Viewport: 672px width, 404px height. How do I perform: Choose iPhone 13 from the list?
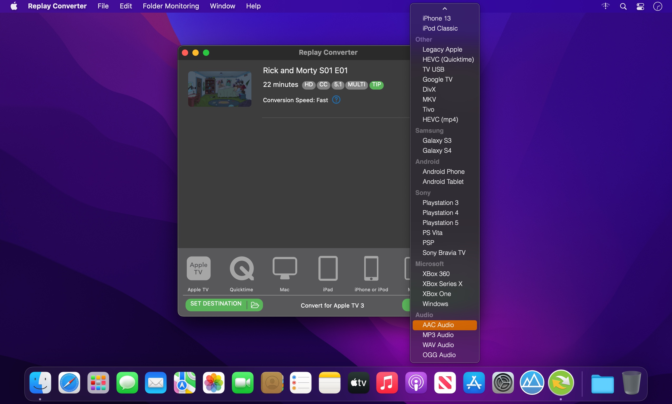(445, 18)
